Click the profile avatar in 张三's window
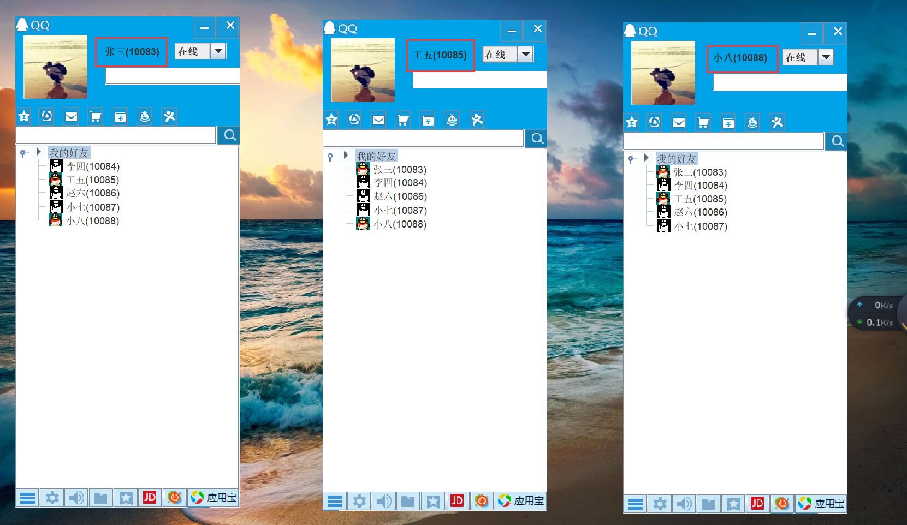 55,67
